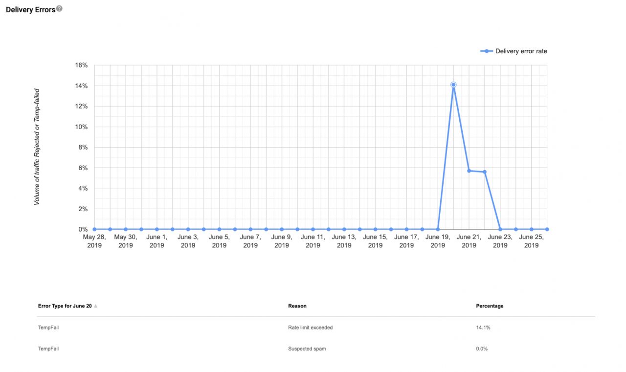The height and width of the screenshot is (372, 626).
Task: Select the highlighted 14% peak data point
Action: 453,85
